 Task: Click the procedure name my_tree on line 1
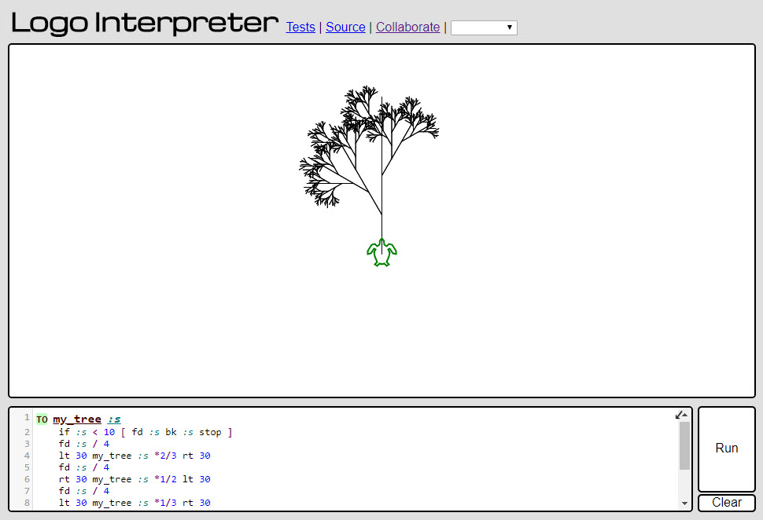click(x=77, y=419)
